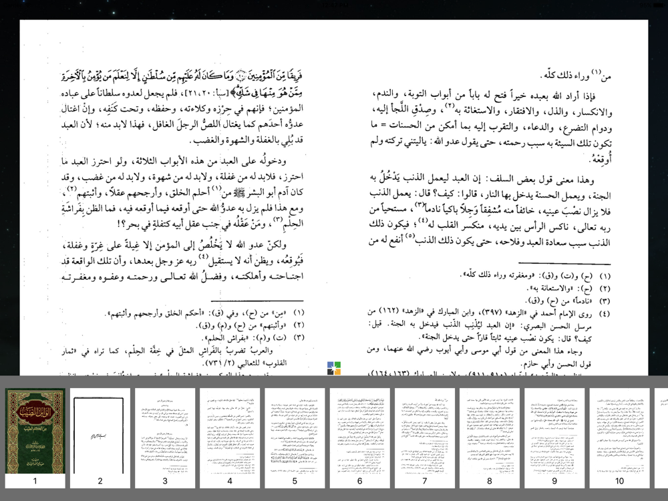Tap the four-colored square icon between the pages
The image size is (668, 501).
[334, 368]
